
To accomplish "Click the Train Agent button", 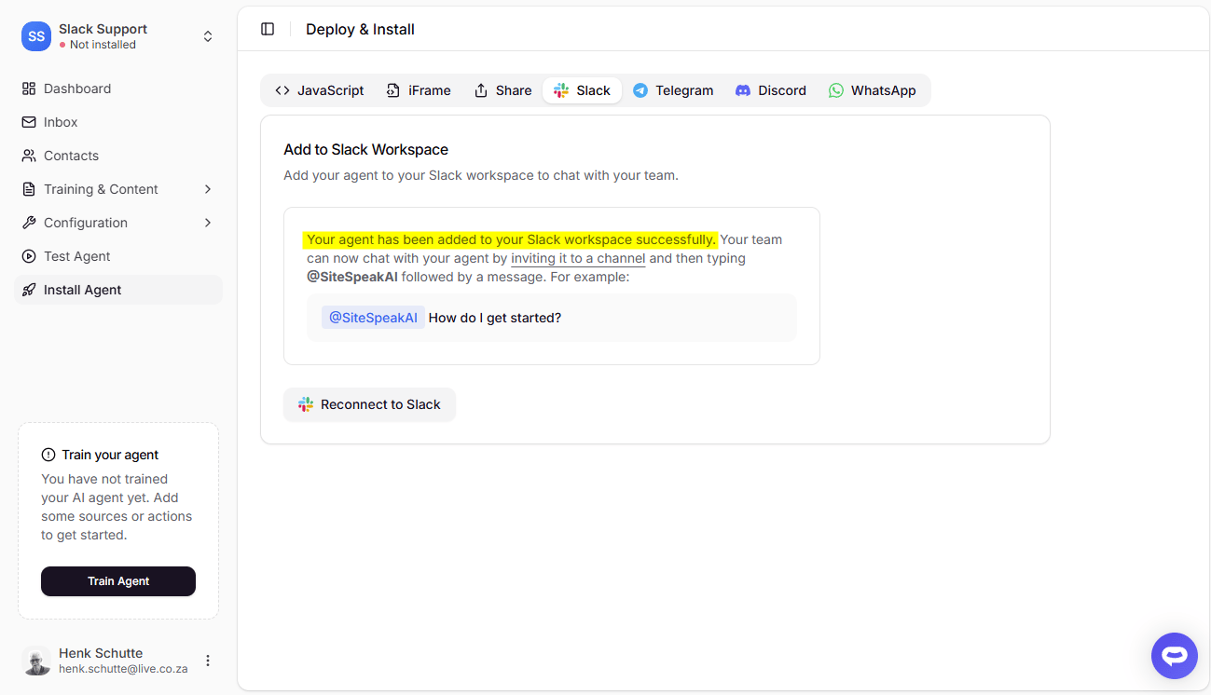I will [118, 581].
